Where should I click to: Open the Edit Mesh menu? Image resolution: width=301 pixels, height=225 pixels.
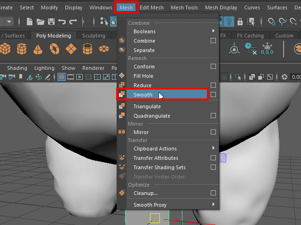[x=151, y=7]
